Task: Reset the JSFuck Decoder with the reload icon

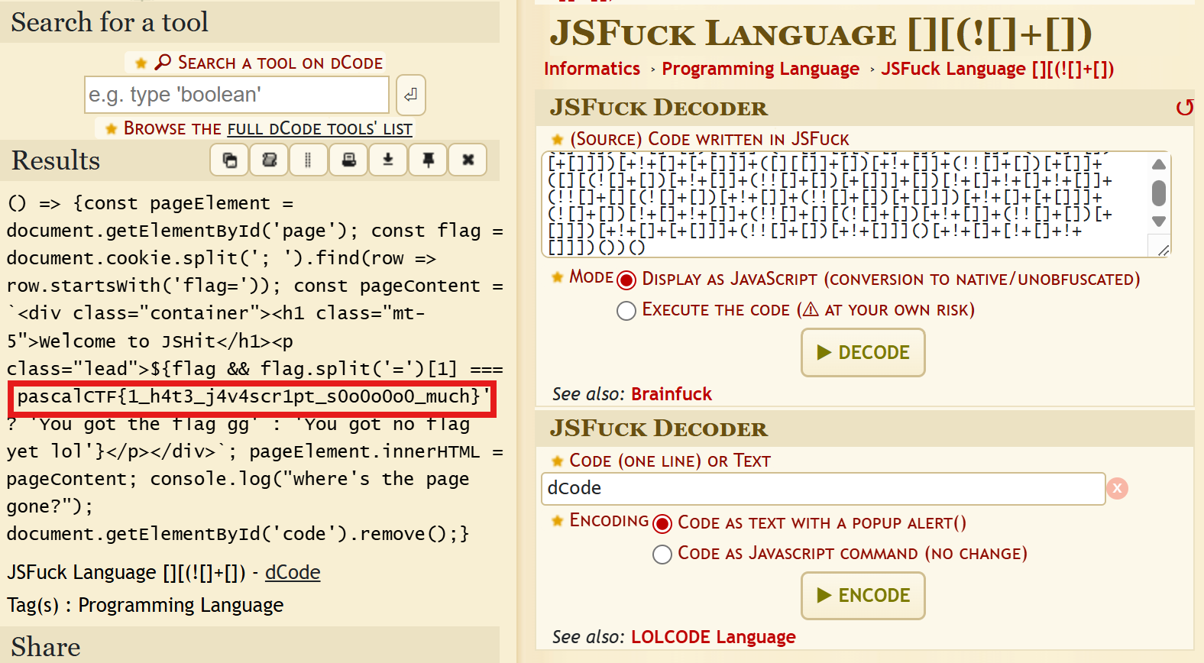Action: pos(1184,108)
